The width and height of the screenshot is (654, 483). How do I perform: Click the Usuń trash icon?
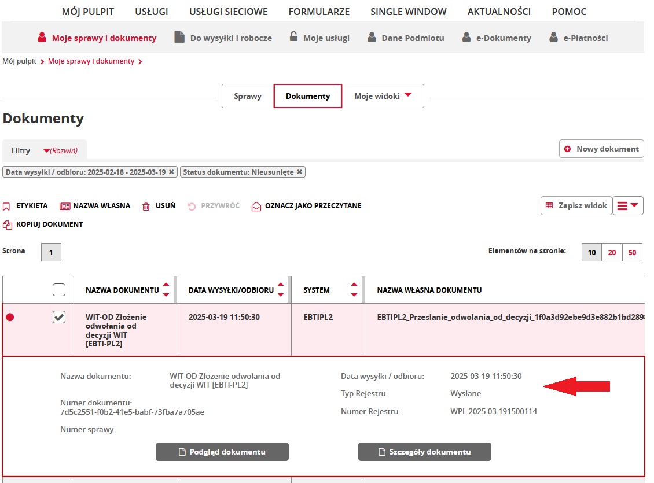click(146, 205)
